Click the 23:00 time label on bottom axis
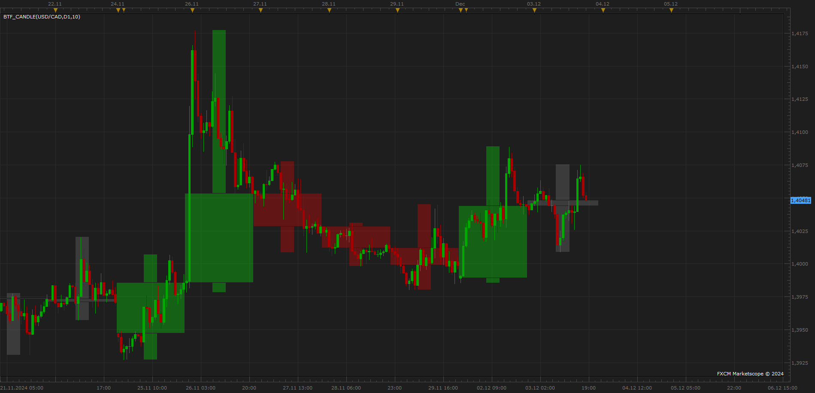 tap(394, 388)
